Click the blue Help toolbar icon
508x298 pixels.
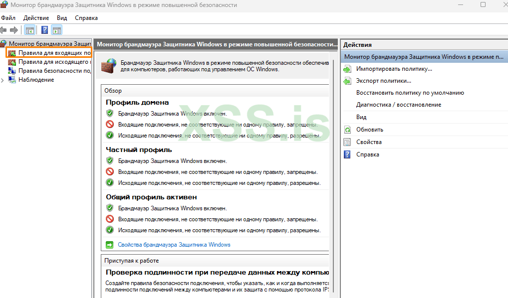click(x=45, y=30)
